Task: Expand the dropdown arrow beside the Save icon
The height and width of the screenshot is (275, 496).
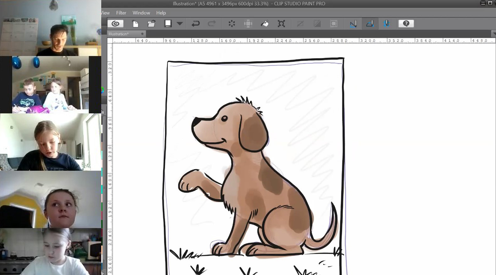Action: 180,24
